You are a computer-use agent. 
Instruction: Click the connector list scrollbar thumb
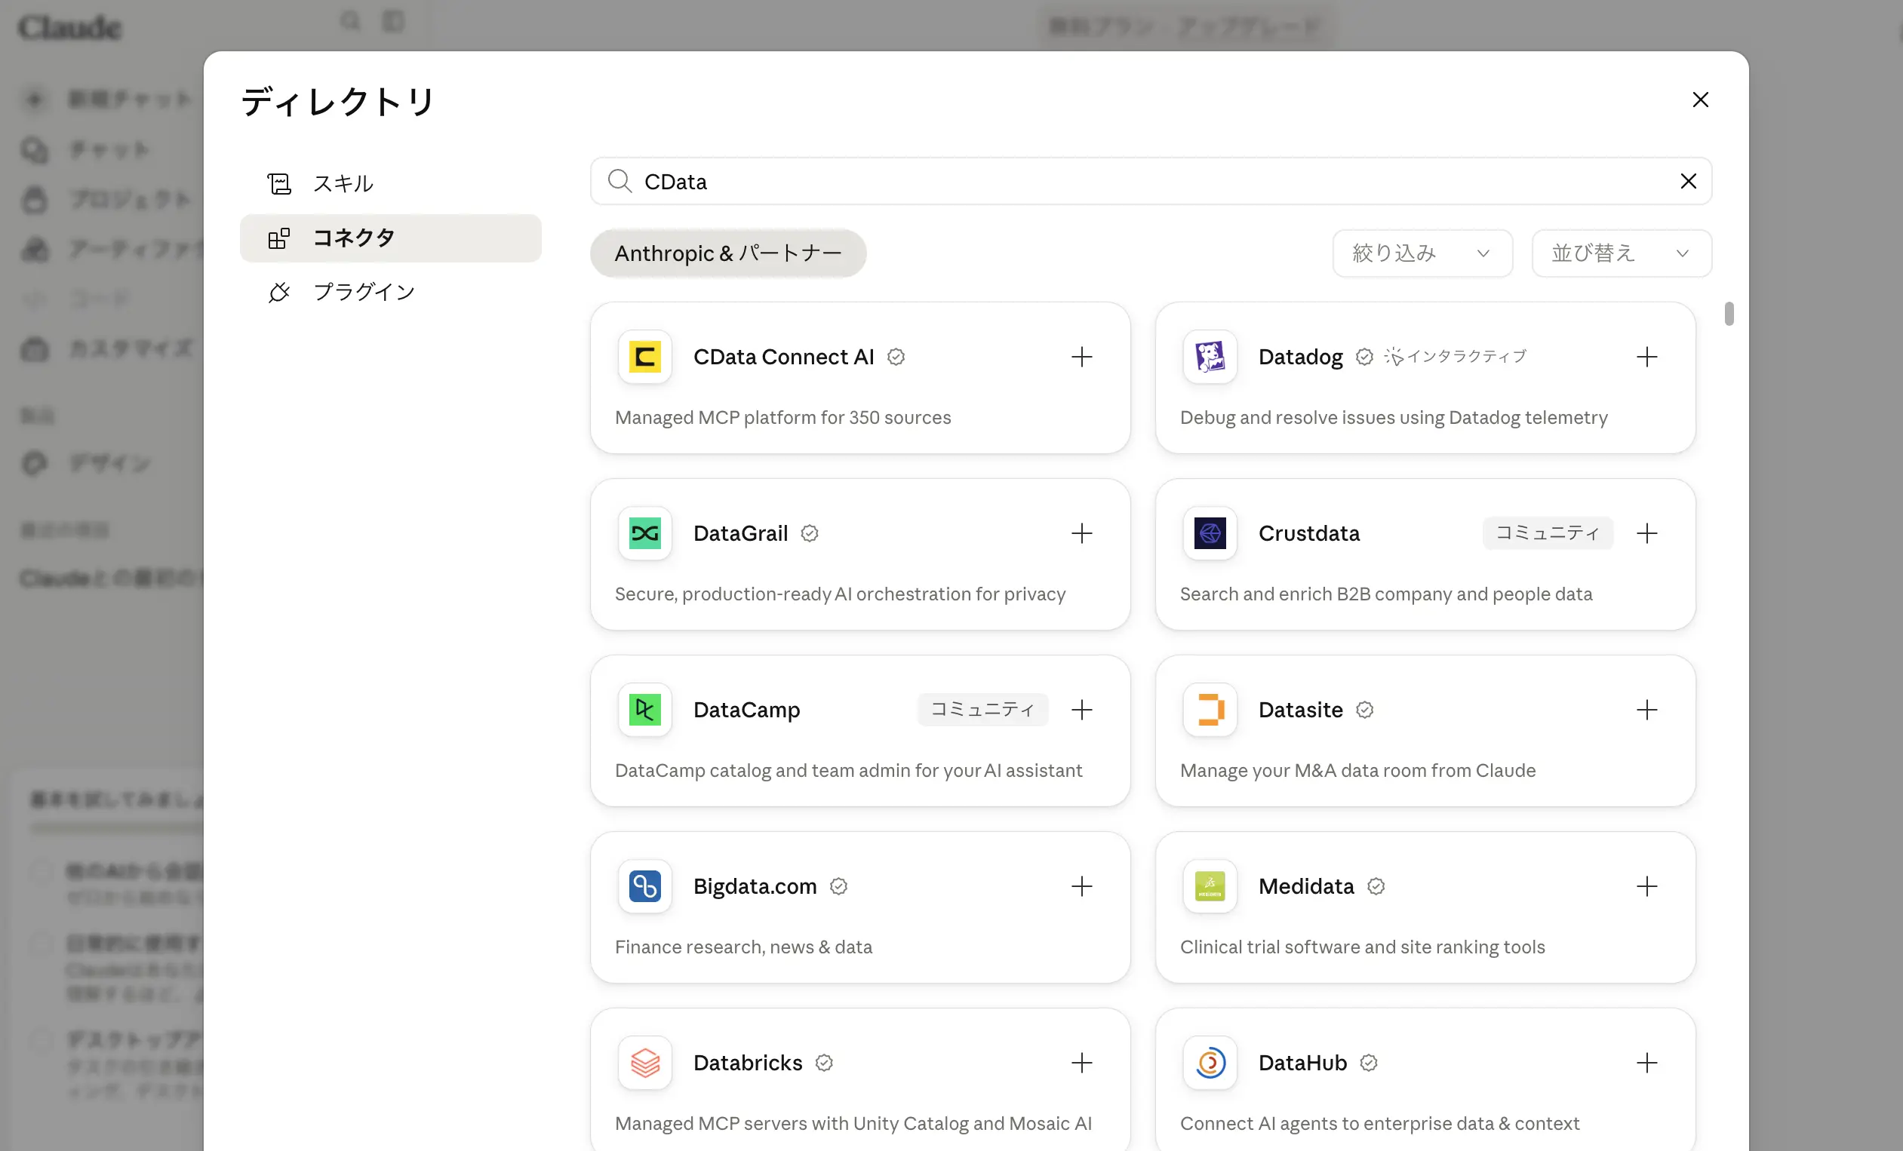pyautogui.click(x=1729, y=315)
